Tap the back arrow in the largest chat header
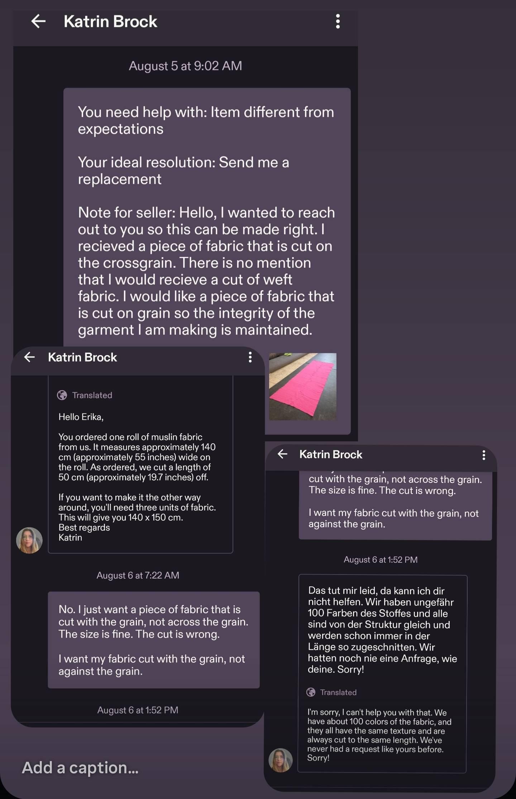The image size is (516, 799). pos(38,21)
